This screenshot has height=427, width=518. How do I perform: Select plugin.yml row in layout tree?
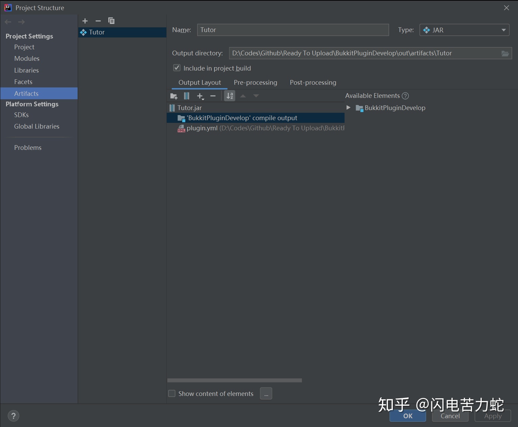(x=255, y=128)
